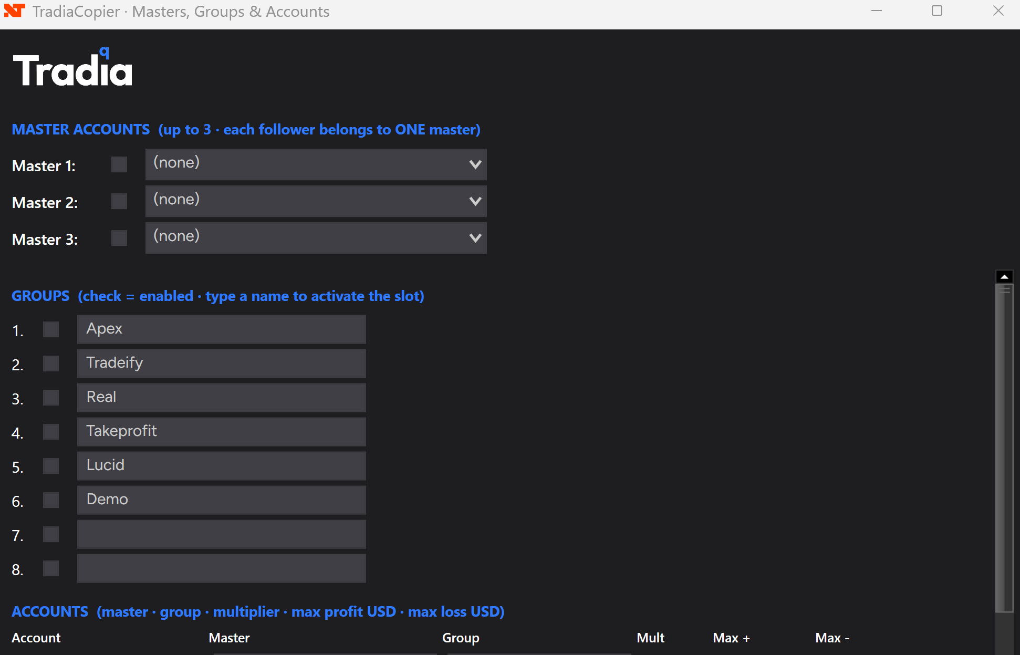Click the Master 2: label
Image resolution: width=1020 pixels, height=655 pixels.
point(45,203)
